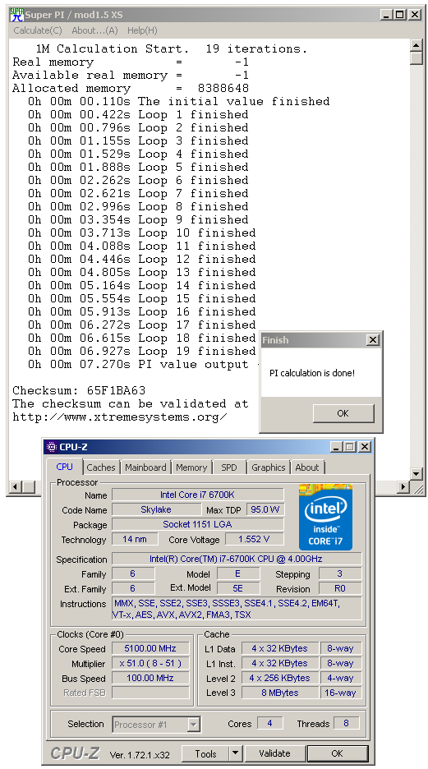The width and height of the screenshot is (428, 769).
Task: Click the 'PI calculation is done!' message
Action: click(x=312, y=373)
